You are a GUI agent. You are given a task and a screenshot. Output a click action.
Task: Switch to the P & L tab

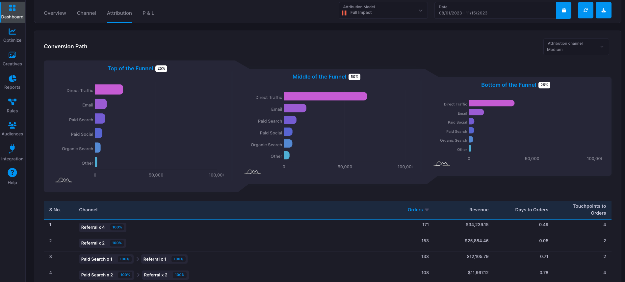[148, 13]
